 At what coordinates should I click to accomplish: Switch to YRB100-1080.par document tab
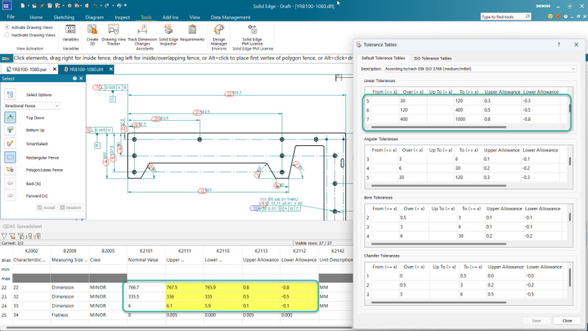click(29, 69)
